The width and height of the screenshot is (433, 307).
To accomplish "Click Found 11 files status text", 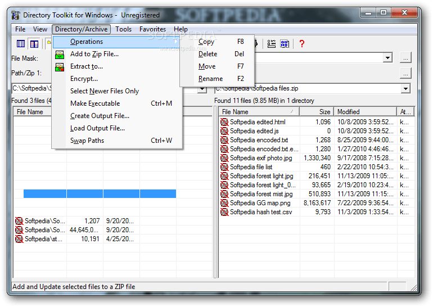I will (x=264, y=101).
